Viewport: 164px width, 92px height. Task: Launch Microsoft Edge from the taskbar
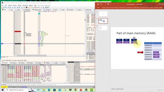tap(49, 90)
